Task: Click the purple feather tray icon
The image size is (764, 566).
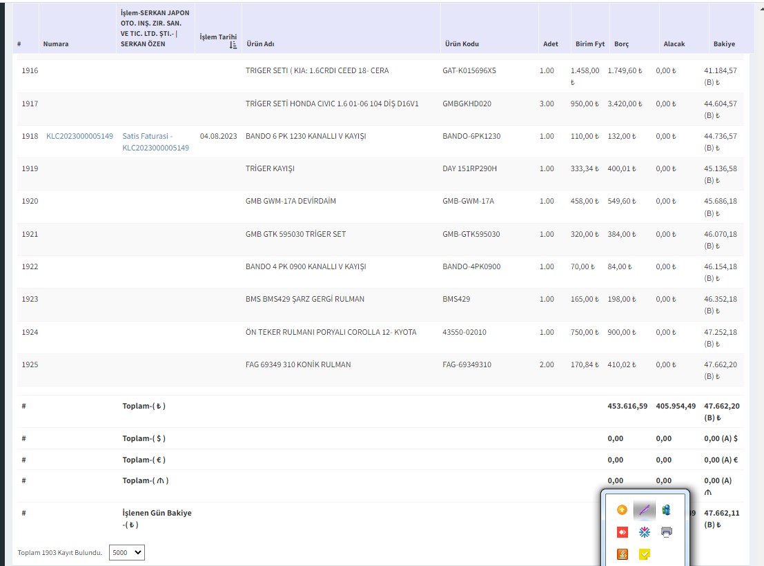Action: [644, 510]
